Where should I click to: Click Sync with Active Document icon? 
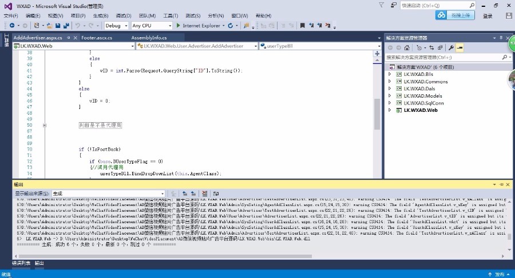(x=431, y=48)
